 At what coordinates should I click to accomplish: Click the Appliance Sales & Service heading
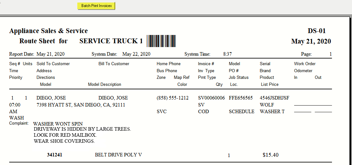[x=48, y=31]
